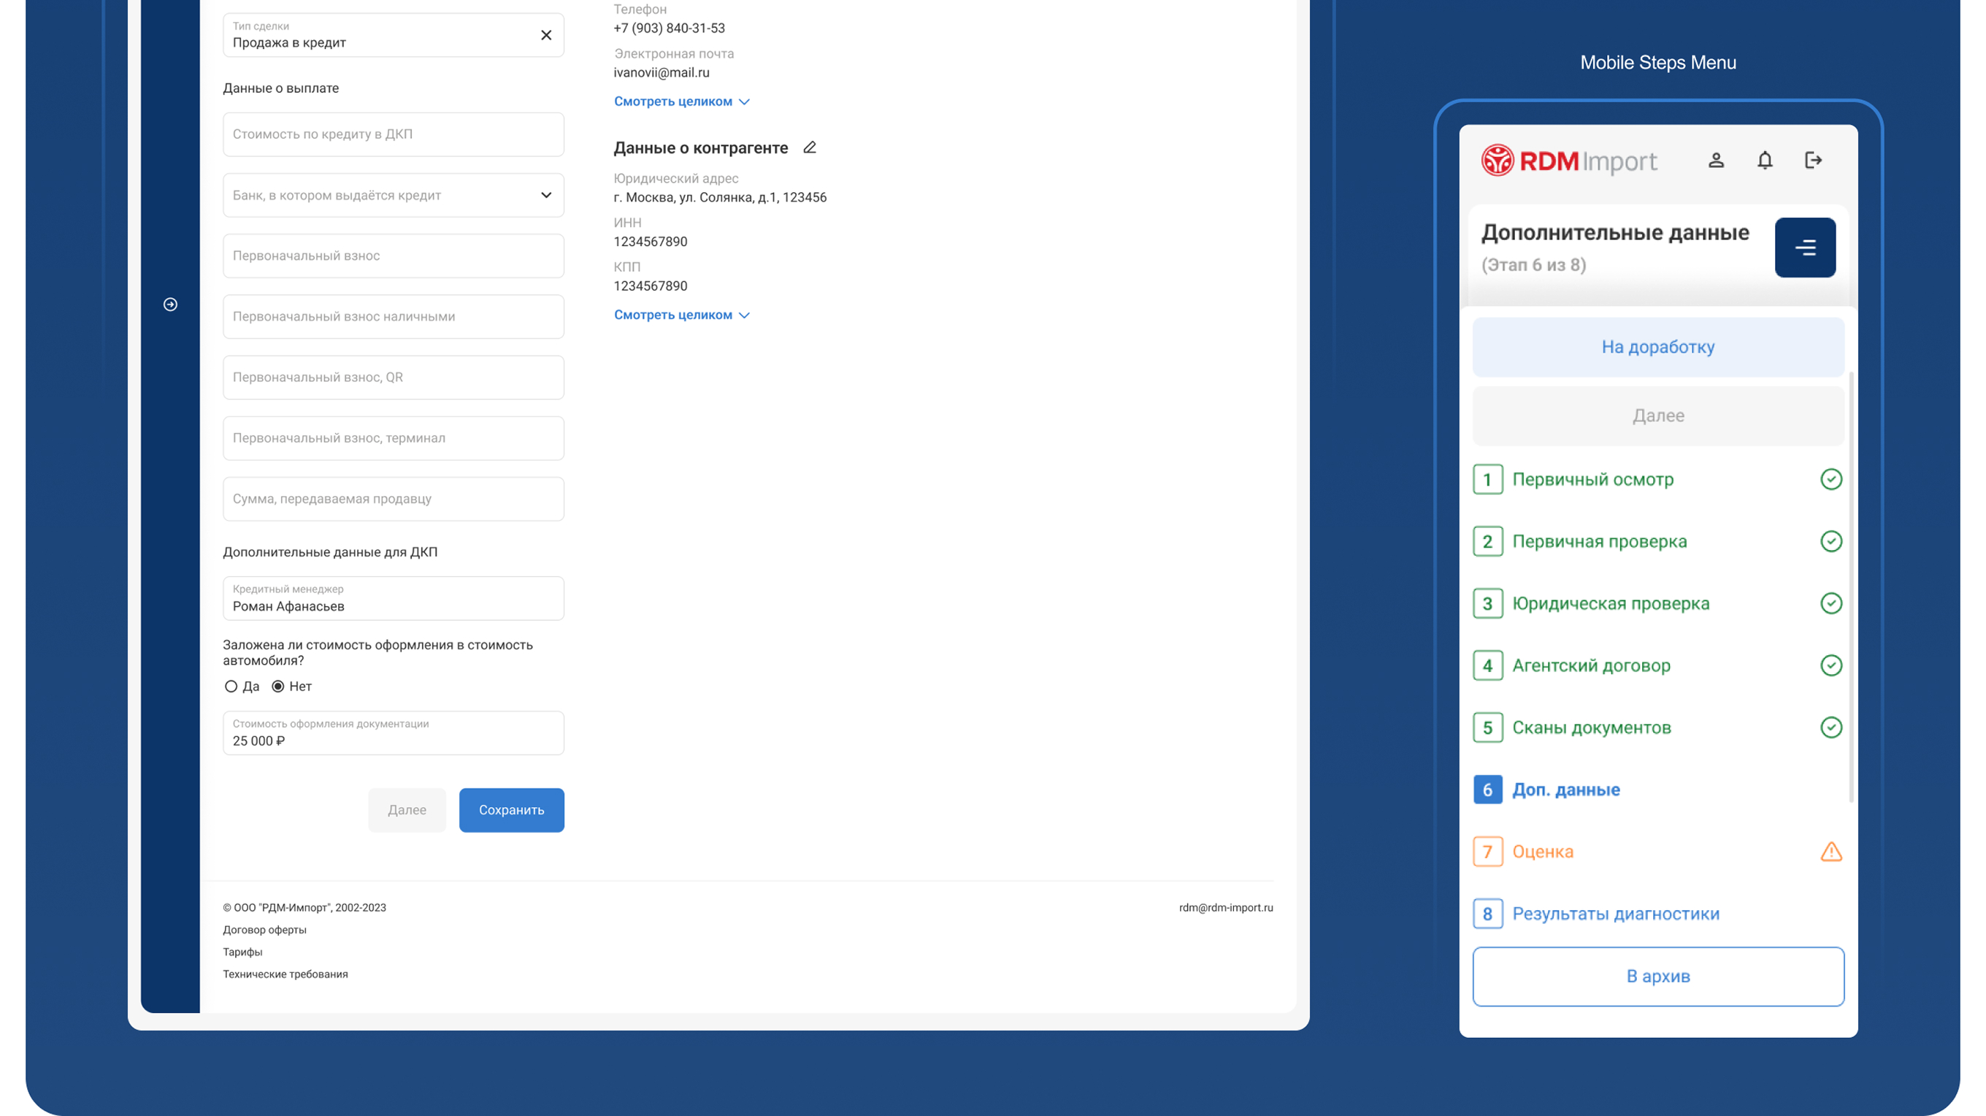This screenshot has width=1986, height=1116.
Task: Open notifications bell in mobile header
Action: pos(1765,161)
